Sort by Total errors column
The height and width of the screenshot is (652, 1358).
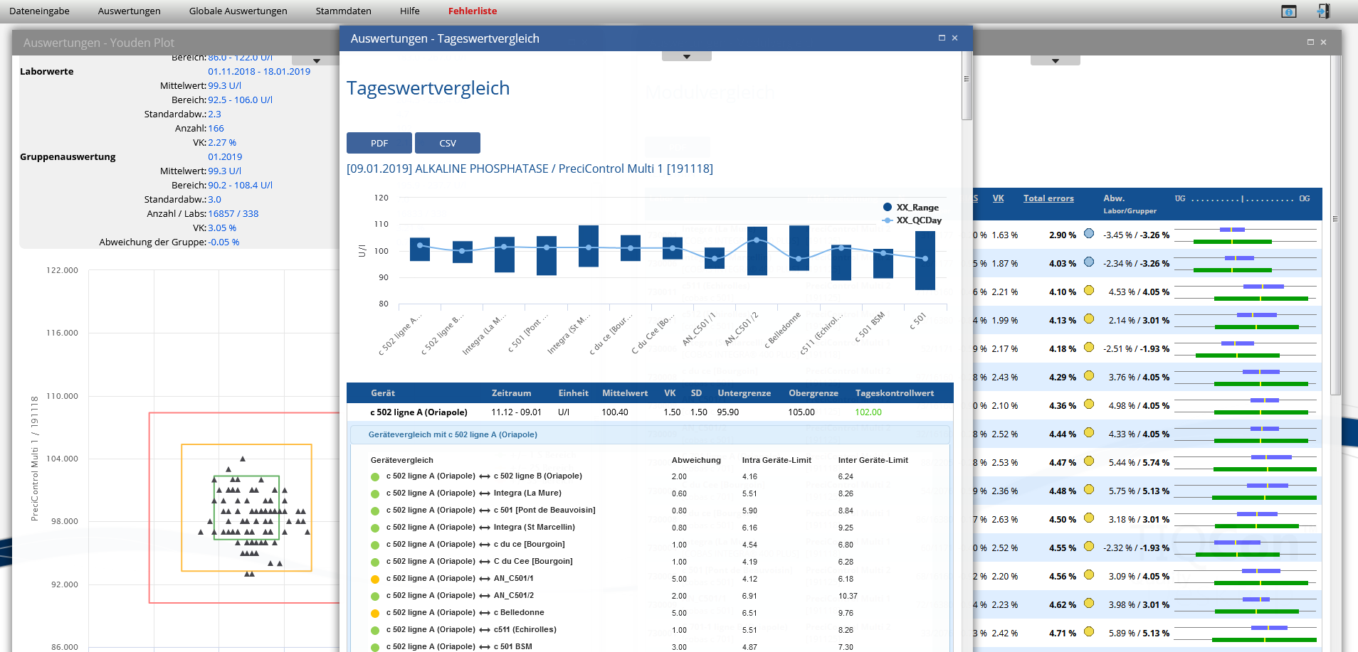(1048, 198)
